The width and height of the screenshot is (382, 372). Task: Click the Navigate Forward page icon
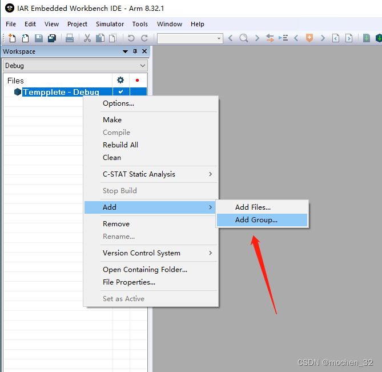point(349,38)
